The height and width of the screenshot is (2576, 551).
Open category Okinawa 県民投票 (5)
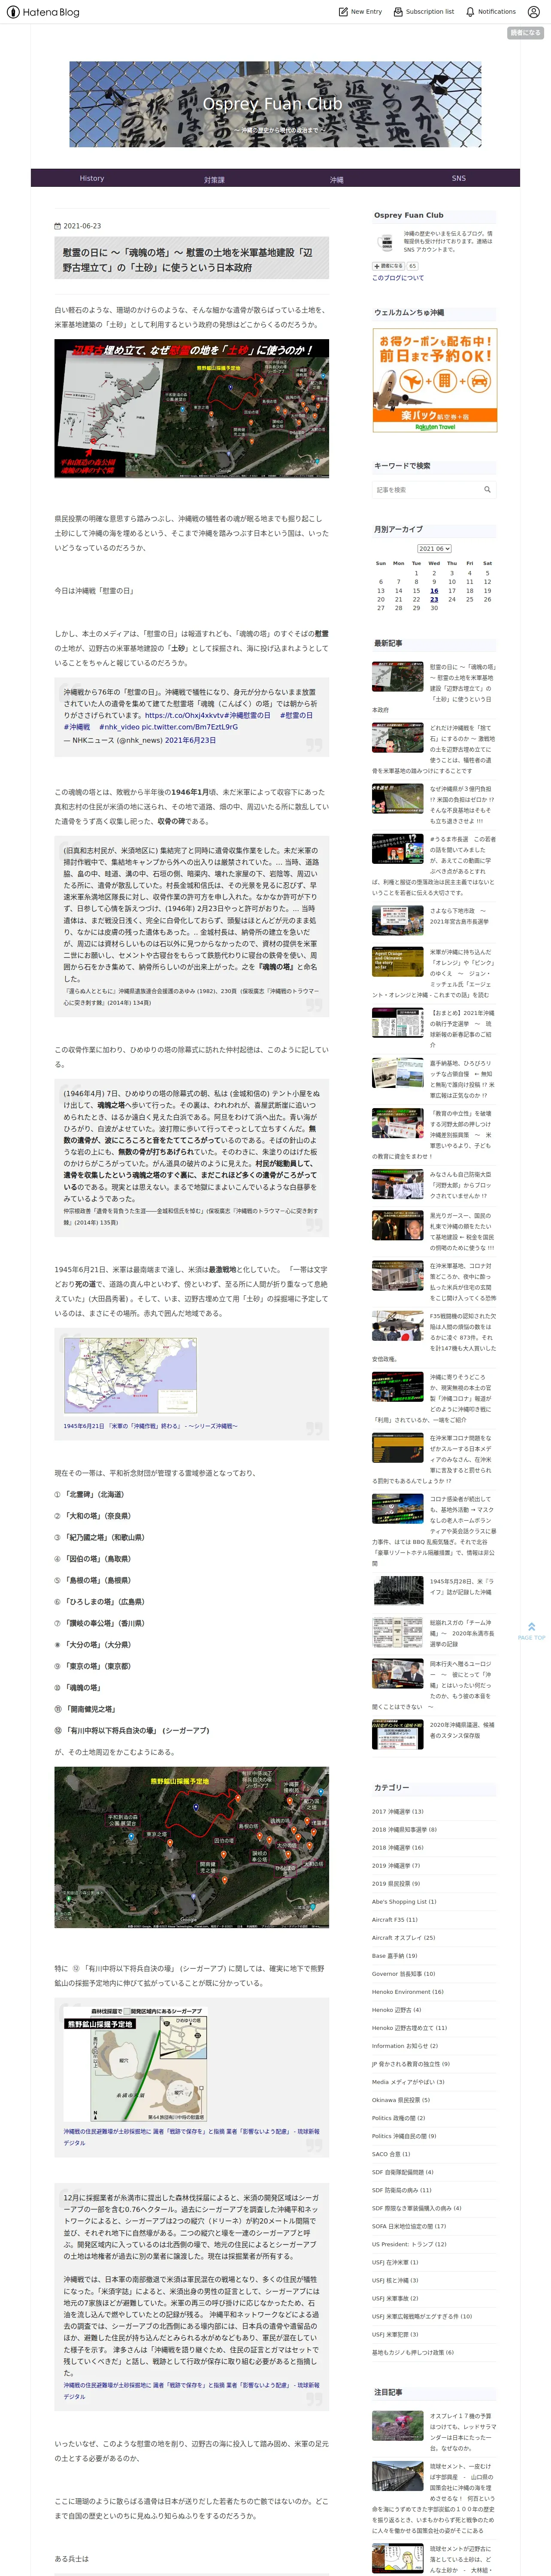[401, 2099]
